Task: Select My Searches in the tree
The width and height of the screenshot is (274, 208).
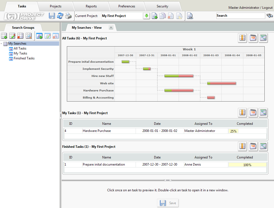Action: [x=17, y=44]
